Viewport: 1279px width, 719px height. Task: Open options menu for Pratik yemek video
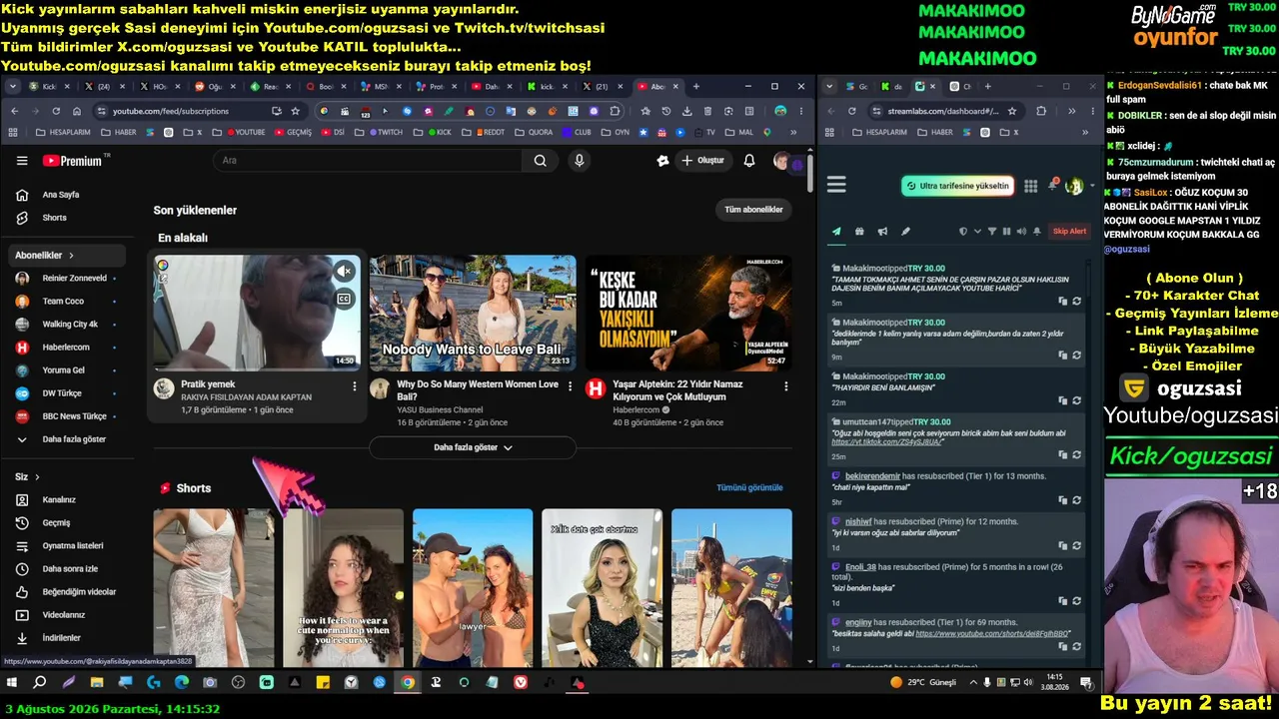[x=354, y=385]
